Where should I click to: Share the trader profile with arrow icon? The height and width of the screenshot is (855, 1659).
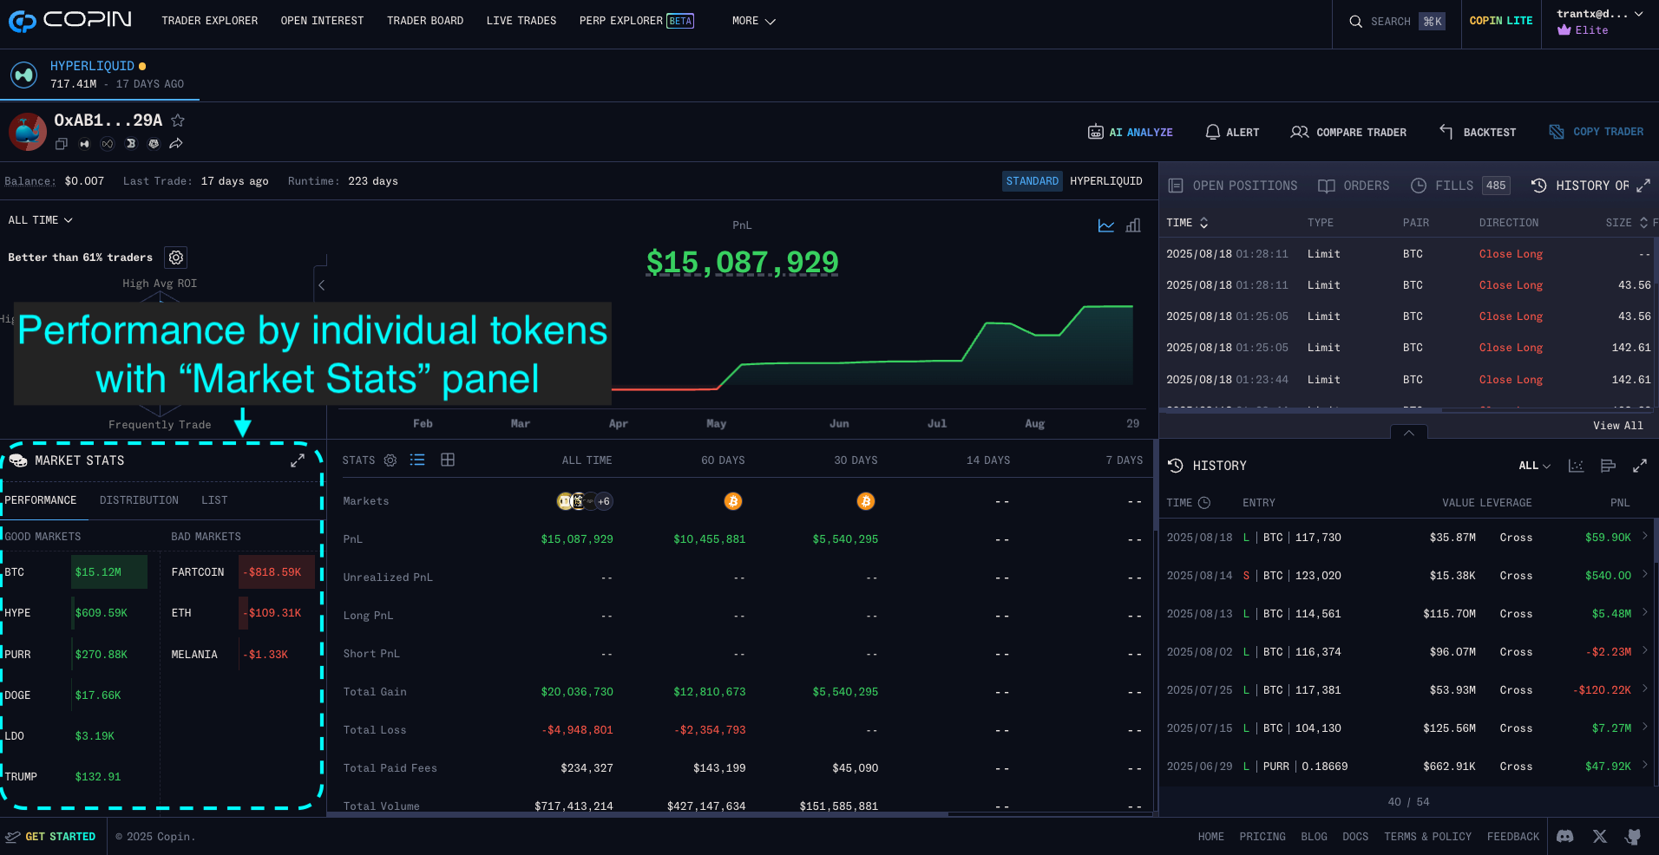coord(176,144)
